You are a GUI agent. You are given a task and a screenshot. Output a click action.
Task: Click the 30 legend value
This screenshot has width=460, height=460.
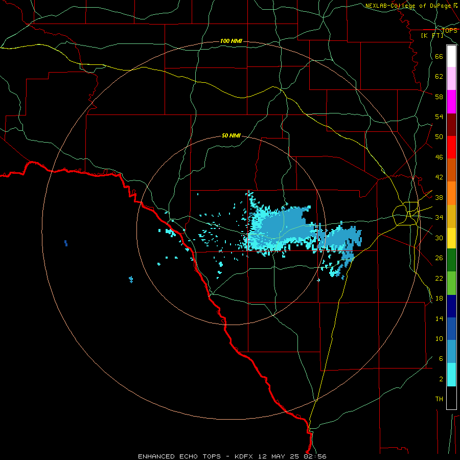[439, 238]
